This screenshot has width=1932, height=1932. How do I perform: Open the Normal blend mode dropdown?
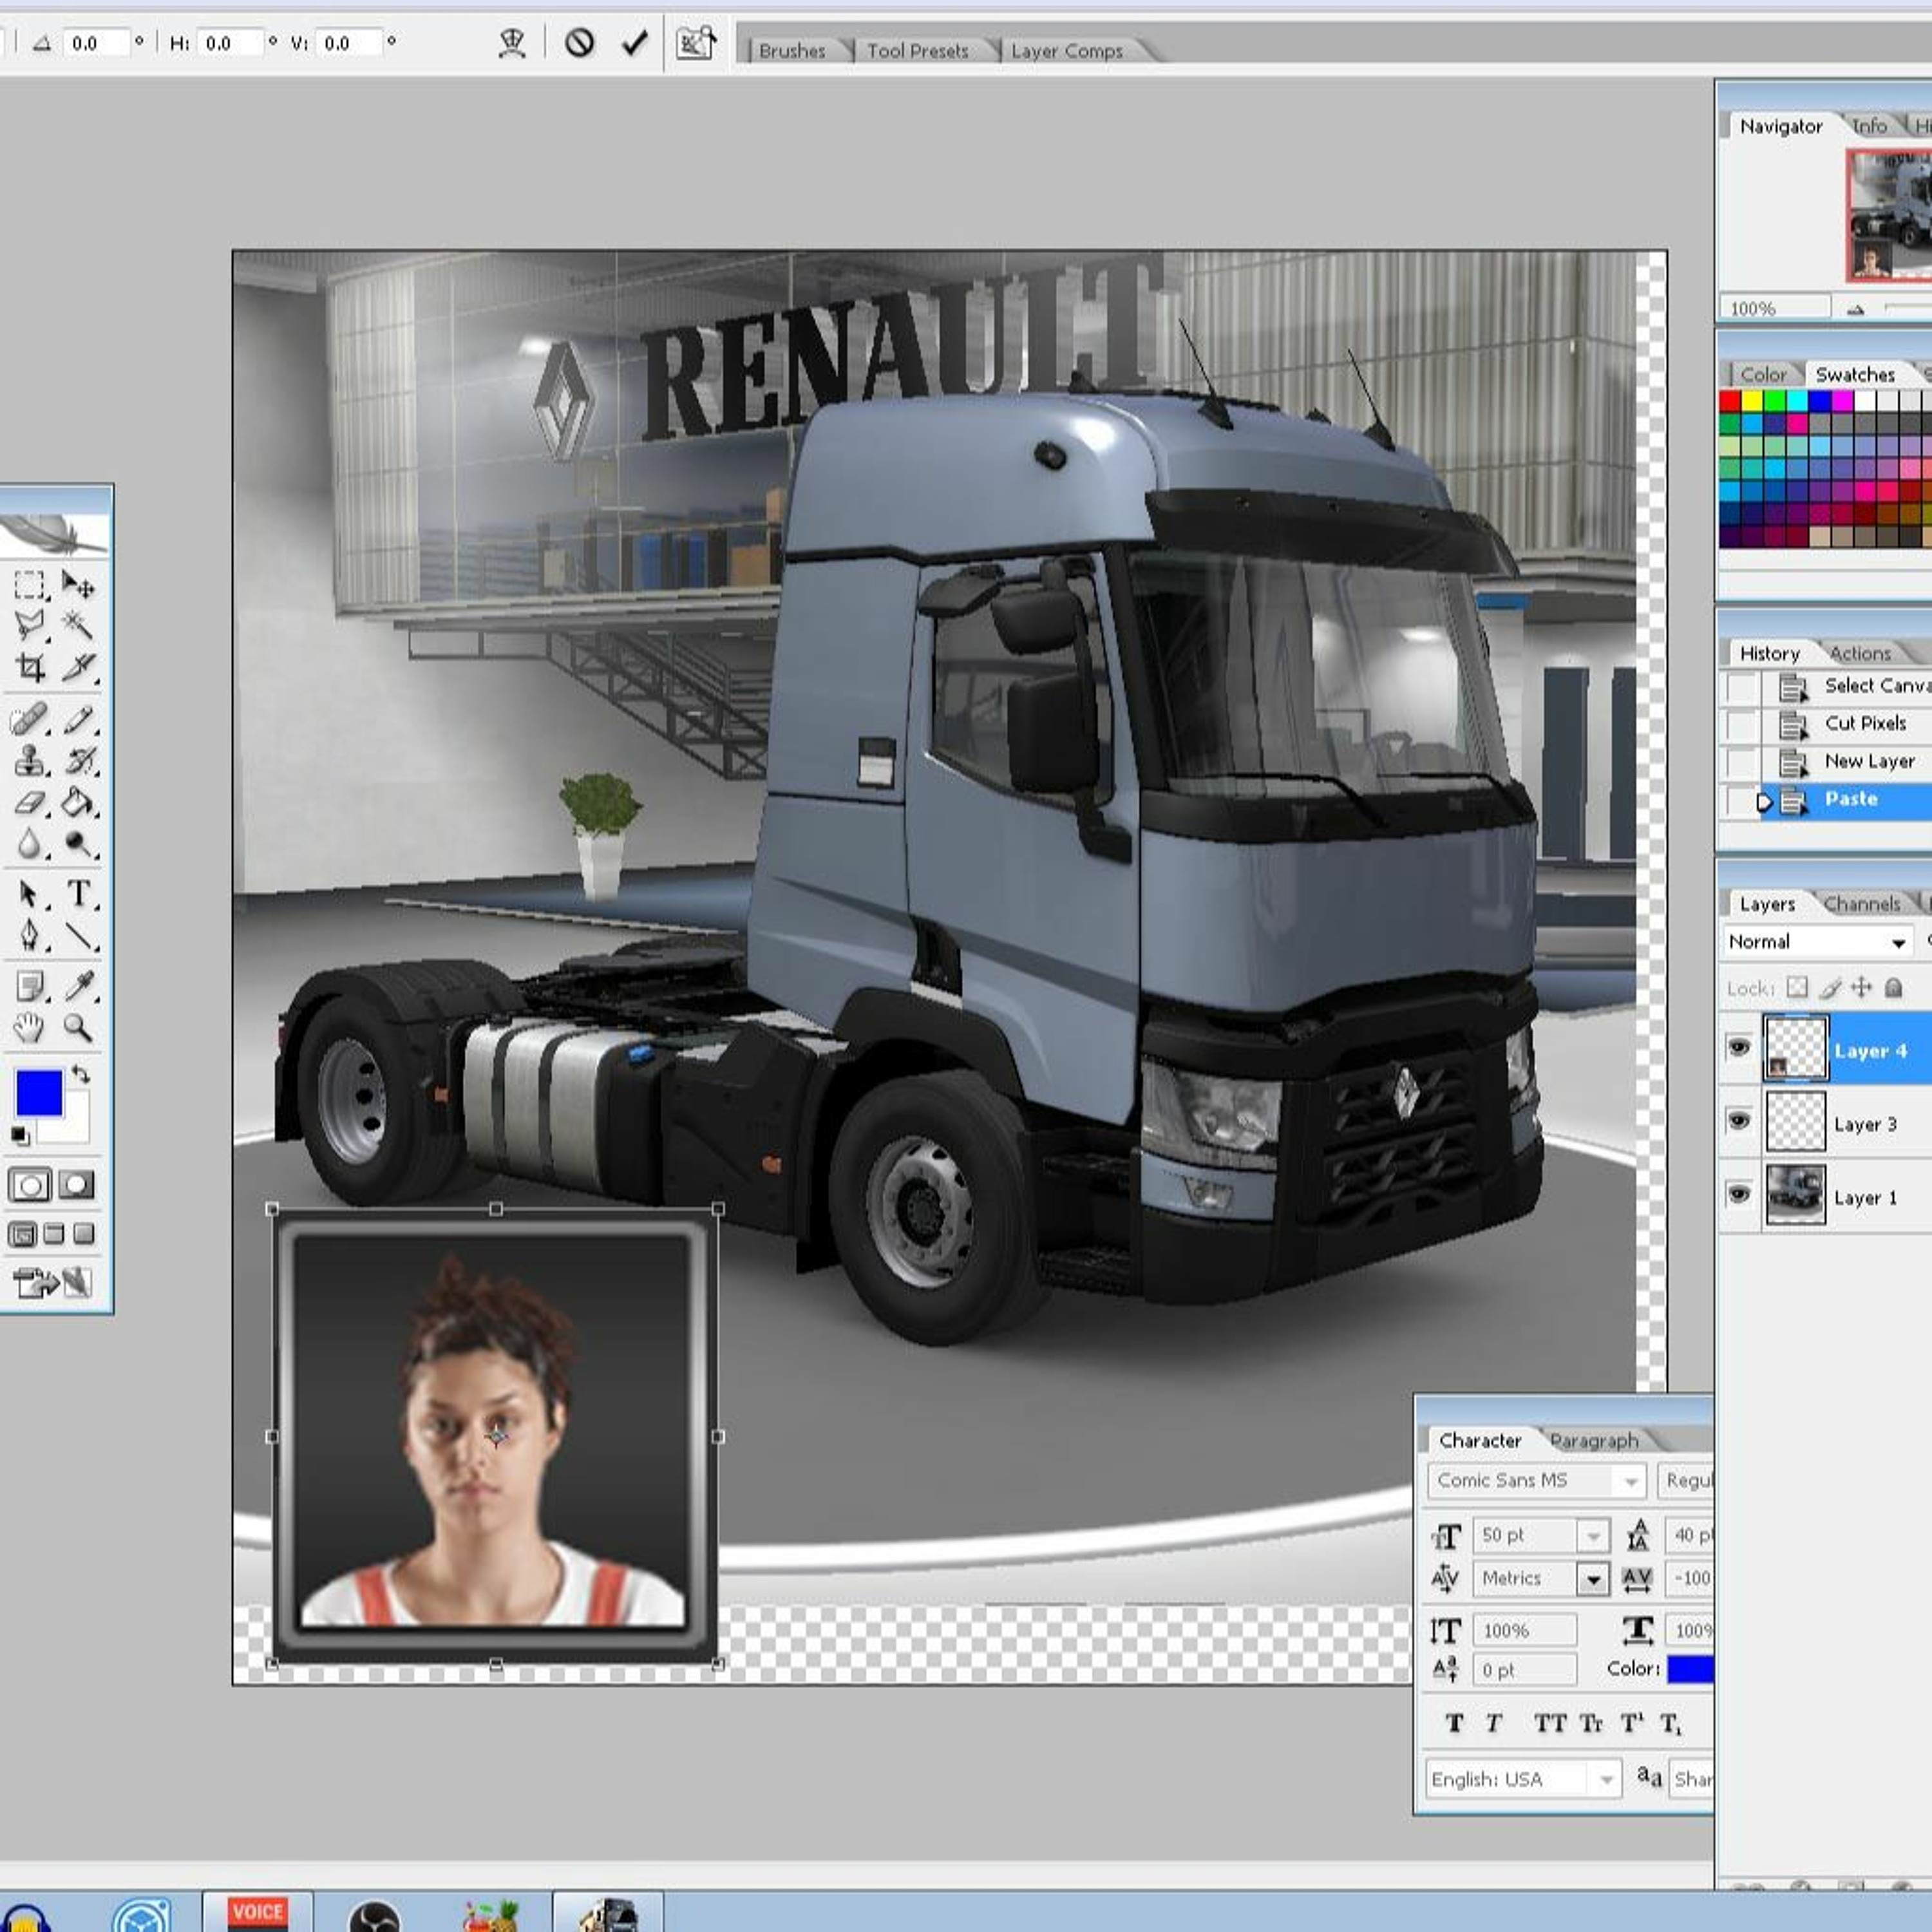pyautogui.click(x=1897, y=942)
